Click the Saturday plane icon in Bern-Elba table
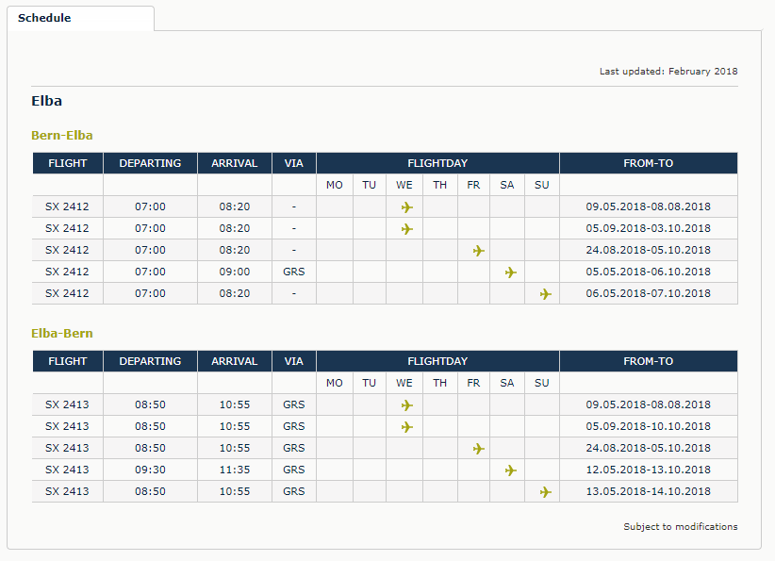 (510, 272)
